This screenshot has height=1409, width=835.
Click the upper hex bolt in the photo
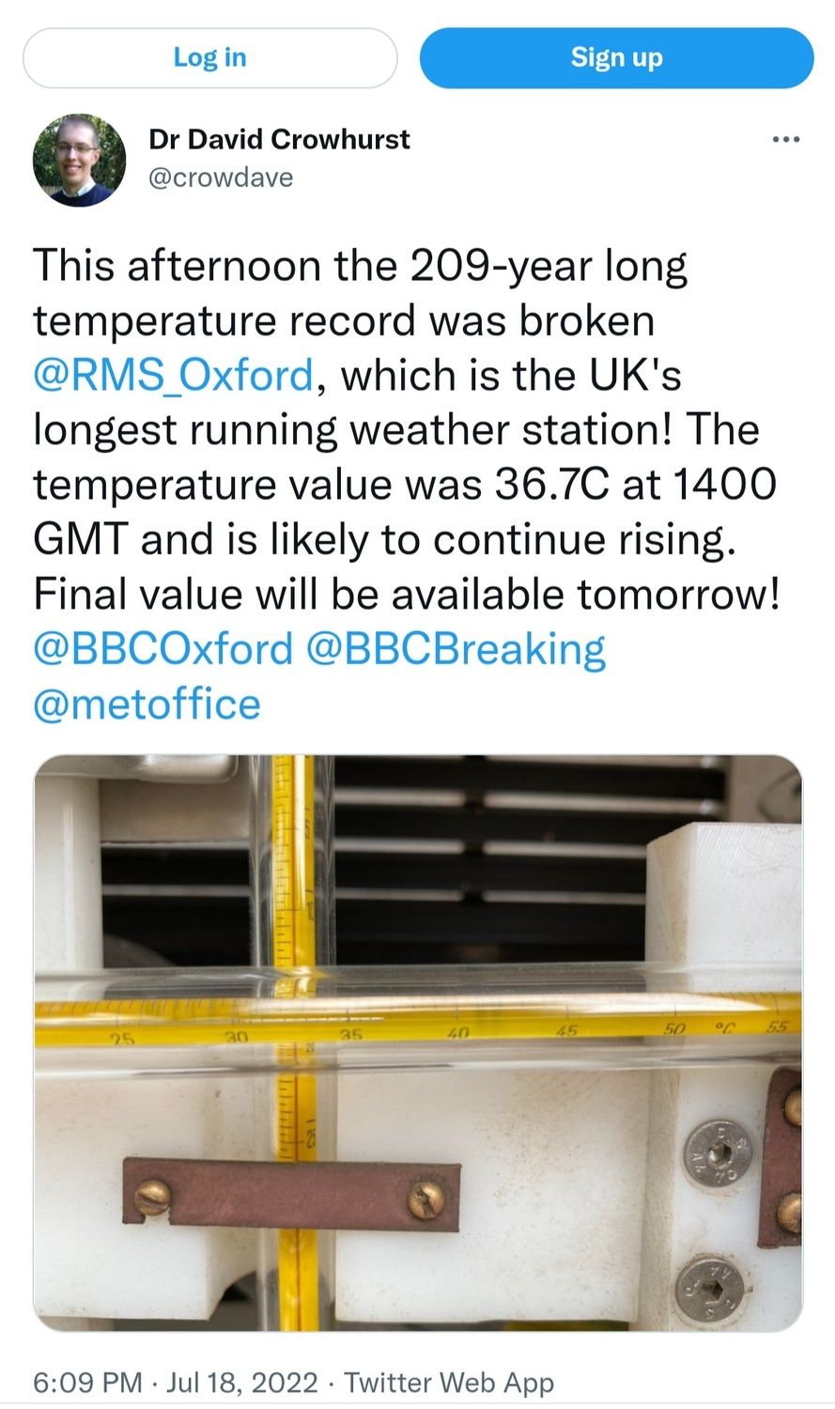coord(717,1153)
